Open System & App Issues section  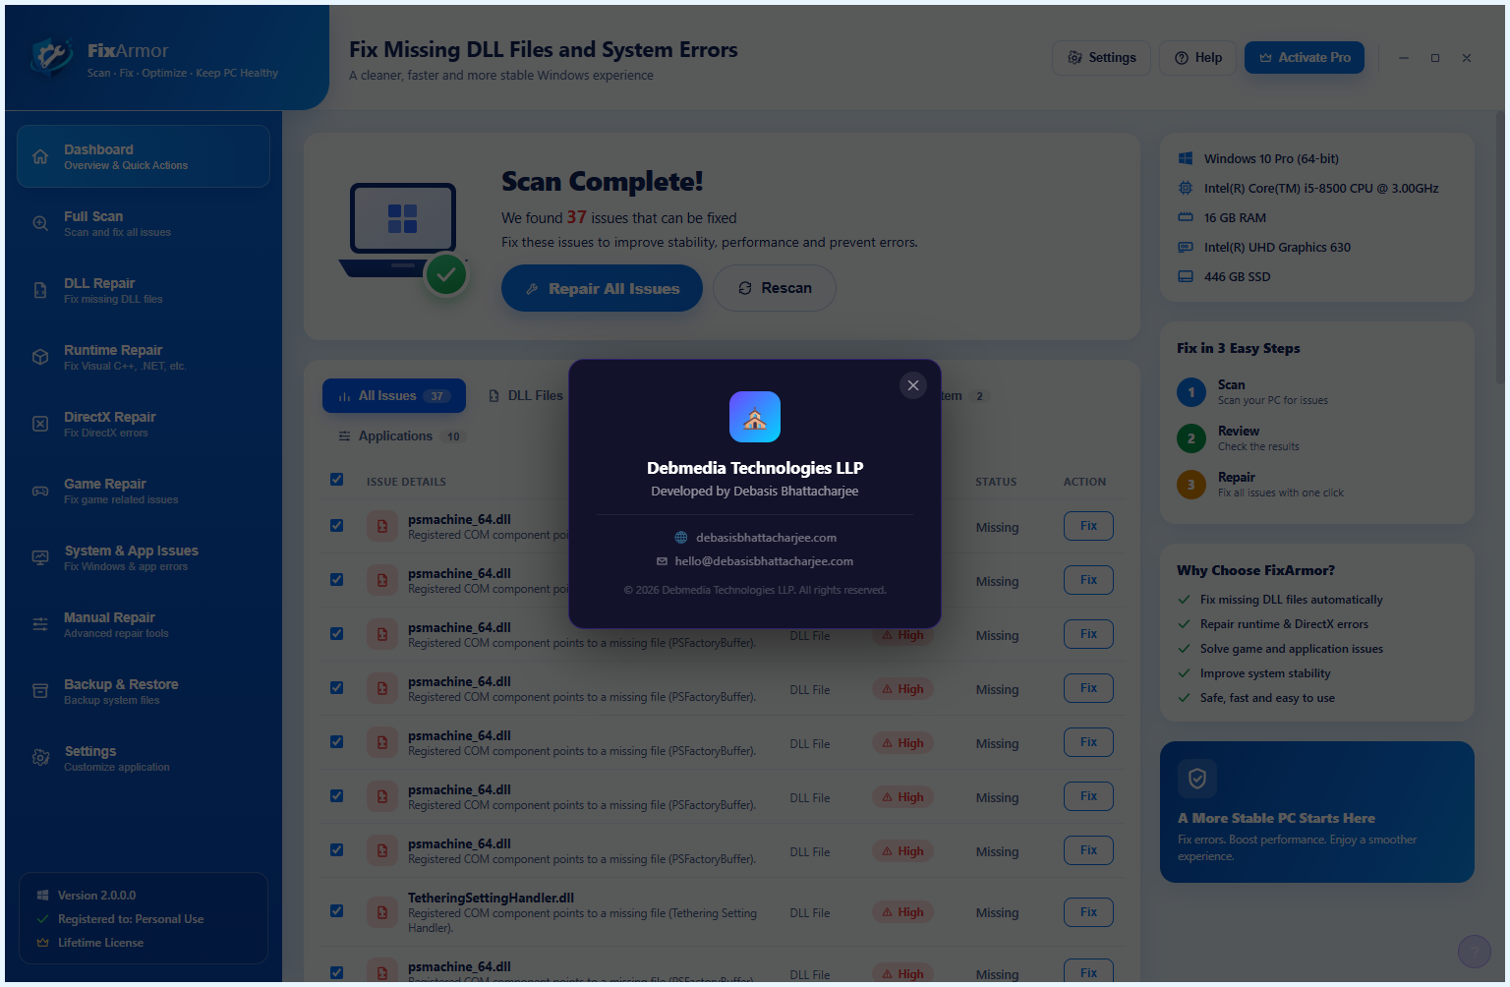[x=144, y=557]
